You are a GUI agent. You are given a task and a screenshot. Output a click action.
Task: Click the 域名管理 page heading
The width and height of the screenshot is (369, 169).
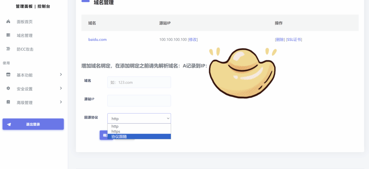(x=103, y=3)
